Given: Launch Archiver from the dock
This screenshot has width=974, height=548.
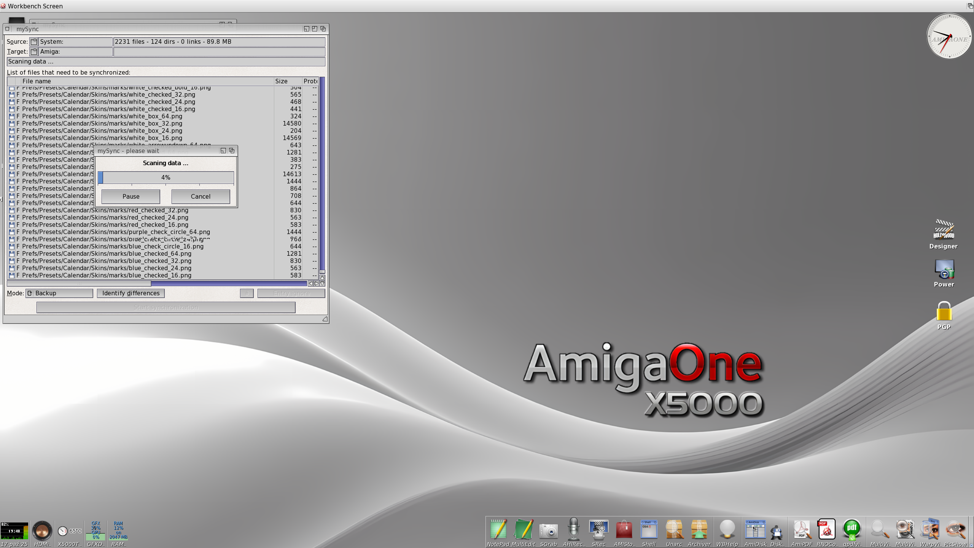Looking at the screenshot, I should click(699, 530).
